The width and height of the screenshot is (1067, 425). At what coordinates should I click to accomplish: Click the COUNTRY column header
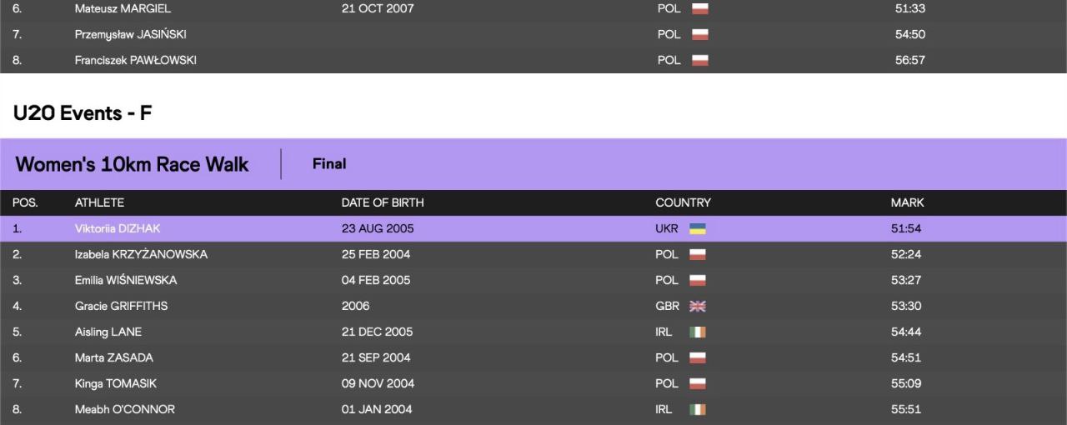pyautogui.click(x=683, y=202)
